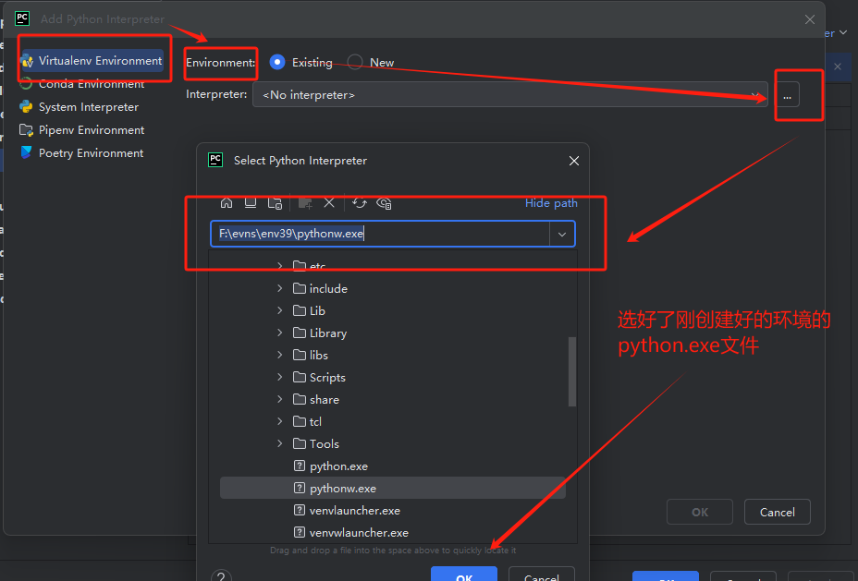The height and width of the screenshot is (581, 858).
Task: Click the PyCharm logo in Select Python Interpreter title
Action: click(215, 160)
